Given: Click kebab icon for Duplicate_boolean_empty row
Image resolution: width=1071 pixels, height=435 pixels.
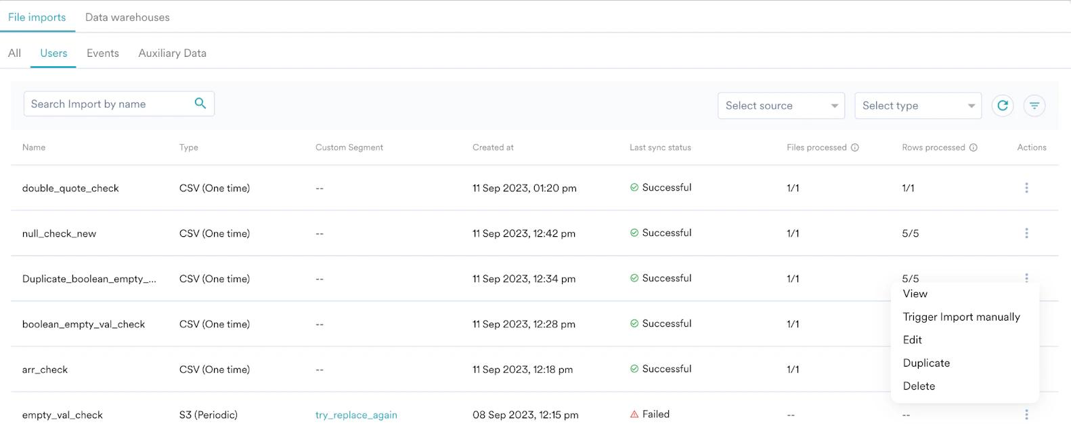Looking at the screenshot, I should coord(1026,277).
